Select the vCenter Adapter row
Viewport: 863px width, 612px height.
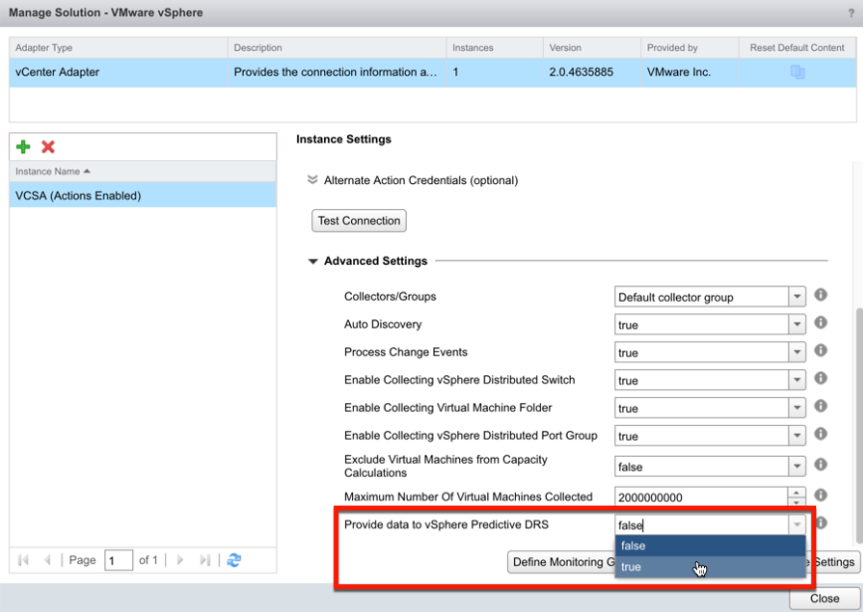coord(432,73)
